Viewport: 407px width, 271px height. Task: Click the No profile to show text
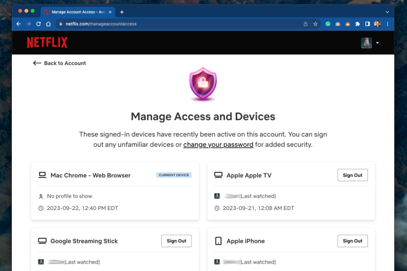[70, 196]
